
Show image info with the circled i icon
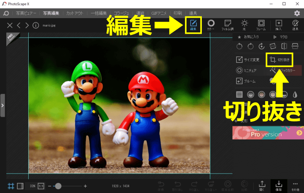click(35, 25)
